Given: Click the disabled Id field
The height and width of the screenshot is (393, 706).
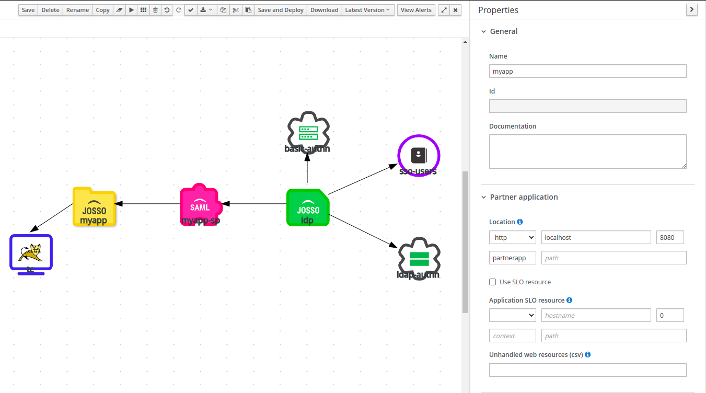Looking at the screenshot, I should coord(588,106).
